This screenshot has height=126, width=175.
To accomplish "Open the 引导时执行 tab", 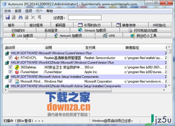I will 92,25.
